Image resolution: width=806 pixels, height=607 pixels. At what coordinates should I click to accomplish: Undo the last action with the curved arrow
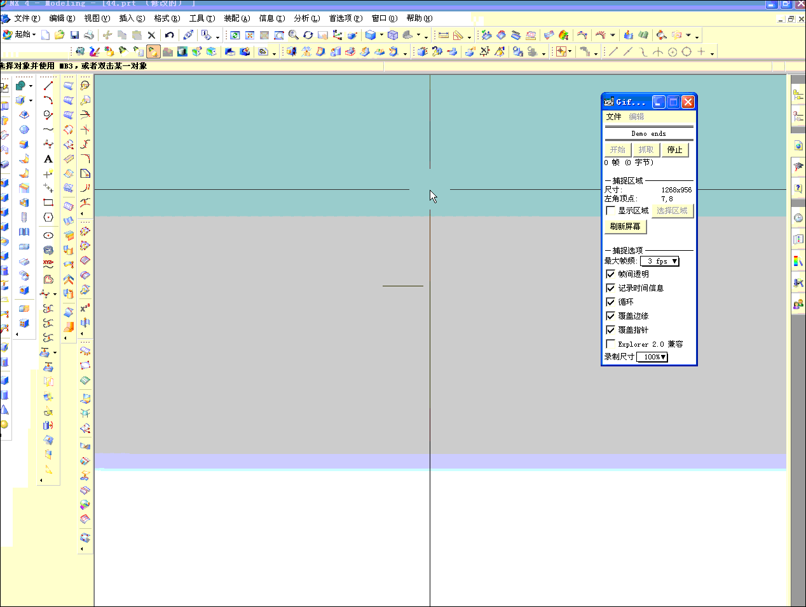pos(169,35)
